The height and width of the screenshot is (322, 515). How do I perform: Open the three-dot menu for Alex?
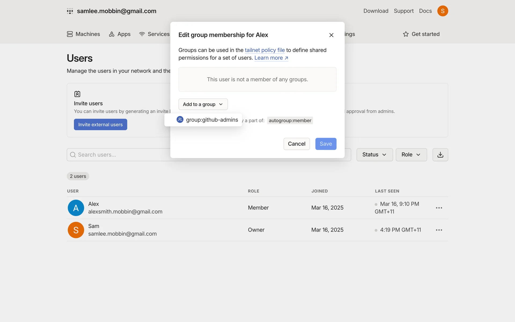pyautogui.click(x=439, y=208)
